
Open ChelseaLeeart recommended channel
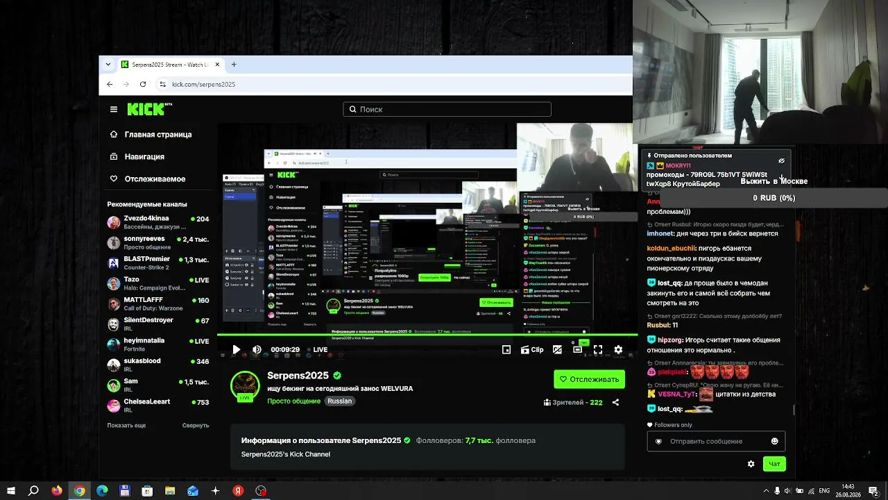click(158, 405)
